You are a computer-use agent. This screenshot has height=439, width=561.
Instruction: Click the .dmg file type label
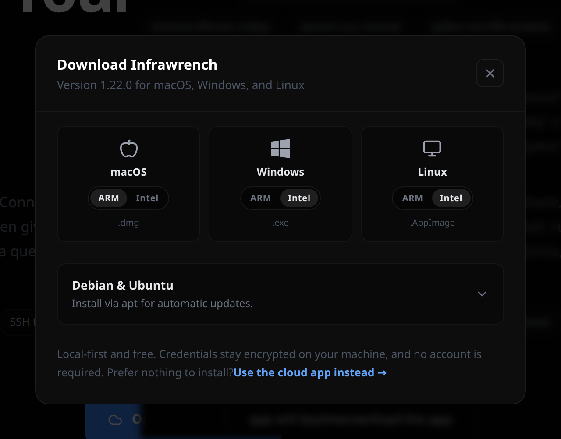click(128, 223)
